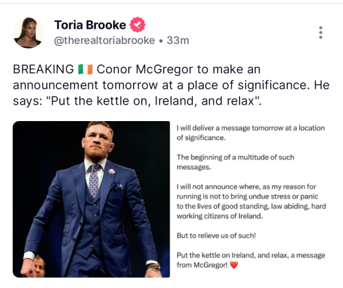
Task: Click the pink lapel flower on suit
Action: 112,172
